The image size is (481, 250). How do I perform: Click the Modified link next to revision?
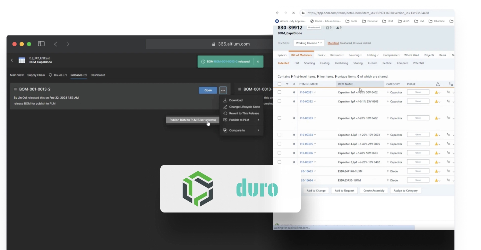coord(333,43)
